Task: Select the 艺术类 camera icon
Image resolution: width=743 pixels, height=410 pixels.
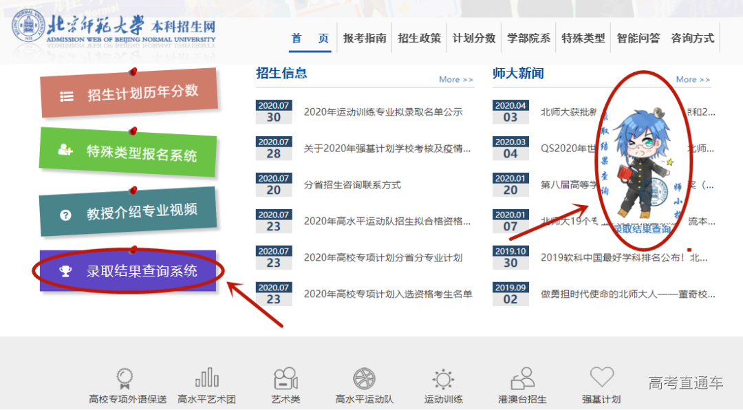Action: coord(286,378)
